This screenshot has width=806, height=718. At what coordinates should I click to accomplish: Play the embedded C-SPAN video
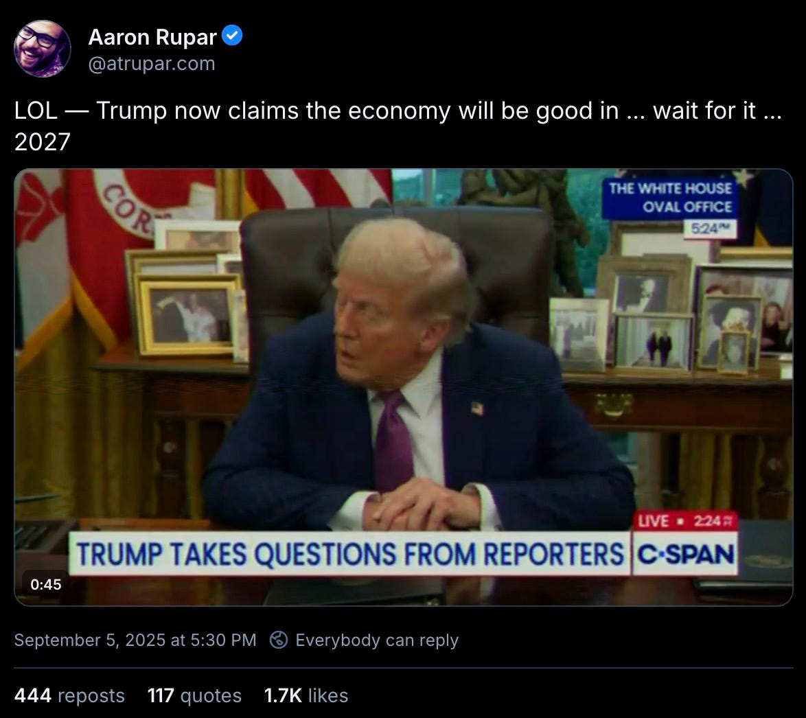click(404, 388)
